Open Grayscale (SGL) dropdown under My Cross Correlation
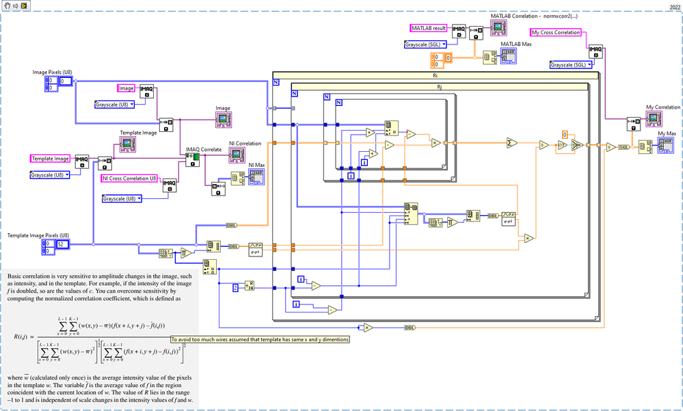The height and width of the screenshot is (411, 683). [572, 65]
